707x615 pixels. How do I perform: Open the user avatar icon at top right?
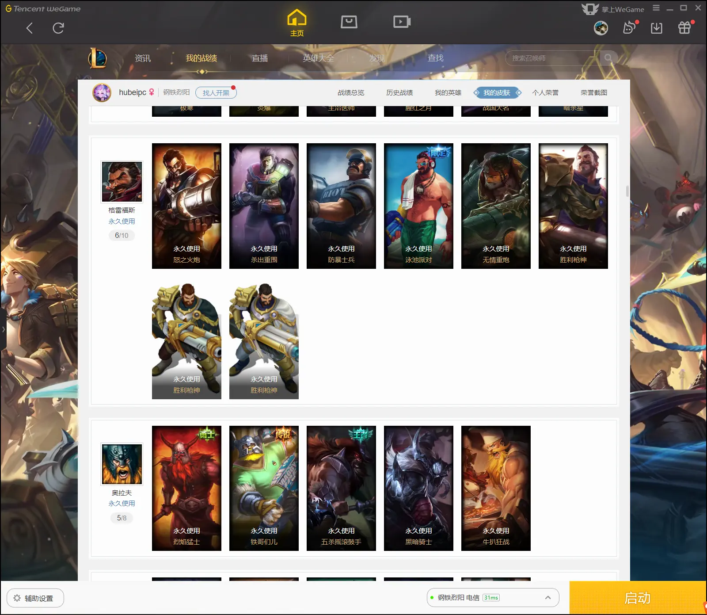click(x=601, y=28)
